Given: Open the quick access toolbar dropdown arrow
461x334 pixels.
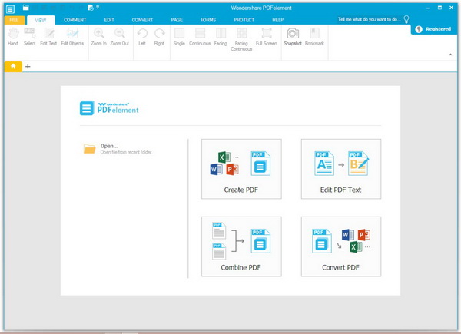Looking at the screenshot, I should click(x=98, y=8).
